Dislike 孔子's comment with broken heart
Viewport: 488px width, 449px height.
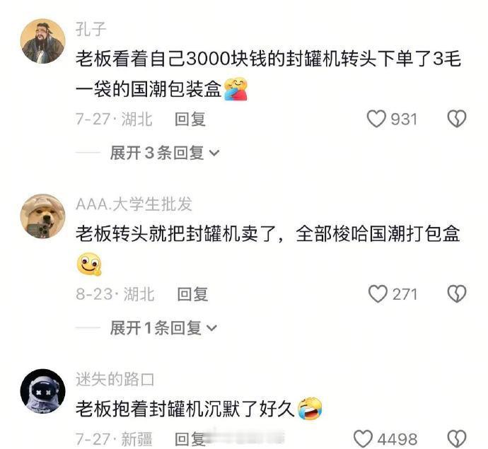click(457, 119)
